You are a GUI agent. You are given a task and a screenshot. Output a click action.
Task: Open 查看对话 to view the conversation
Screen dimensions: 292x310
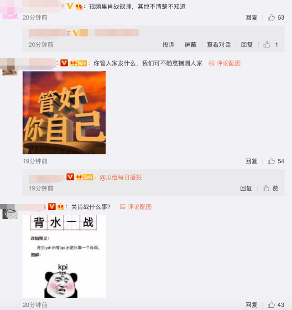pos(219,45)
